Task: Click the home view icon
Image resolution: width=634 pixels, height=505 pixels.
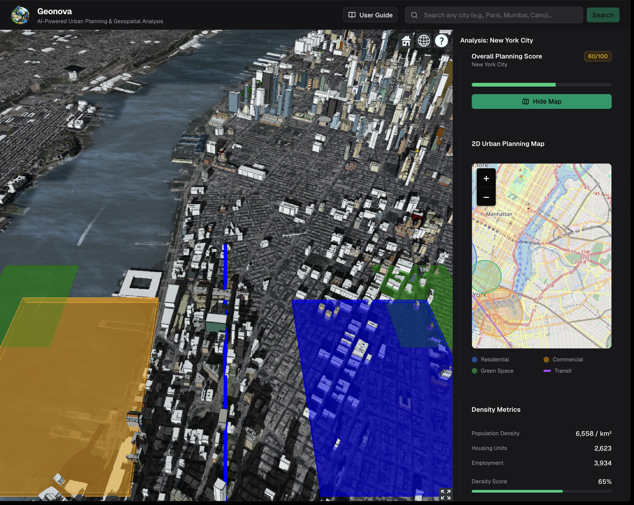Action: [406, 41]
